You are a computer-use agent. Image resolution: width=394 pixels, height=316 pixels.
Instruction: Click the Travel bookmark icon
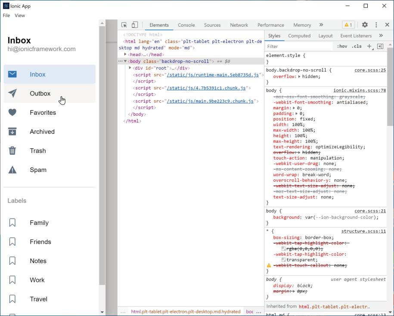[x=12, y=299]
